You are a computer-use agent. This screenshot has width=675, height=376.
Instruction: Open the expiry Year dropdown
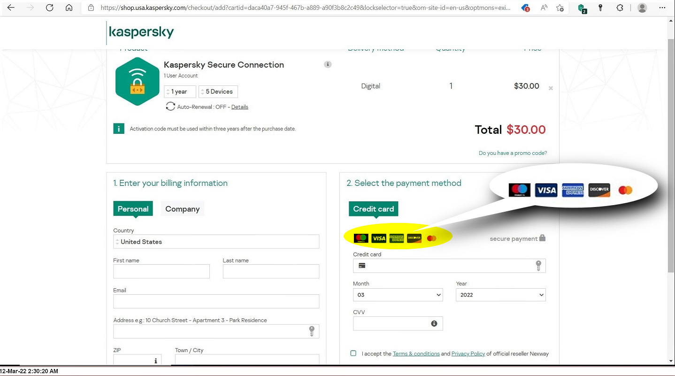(501, 295)
